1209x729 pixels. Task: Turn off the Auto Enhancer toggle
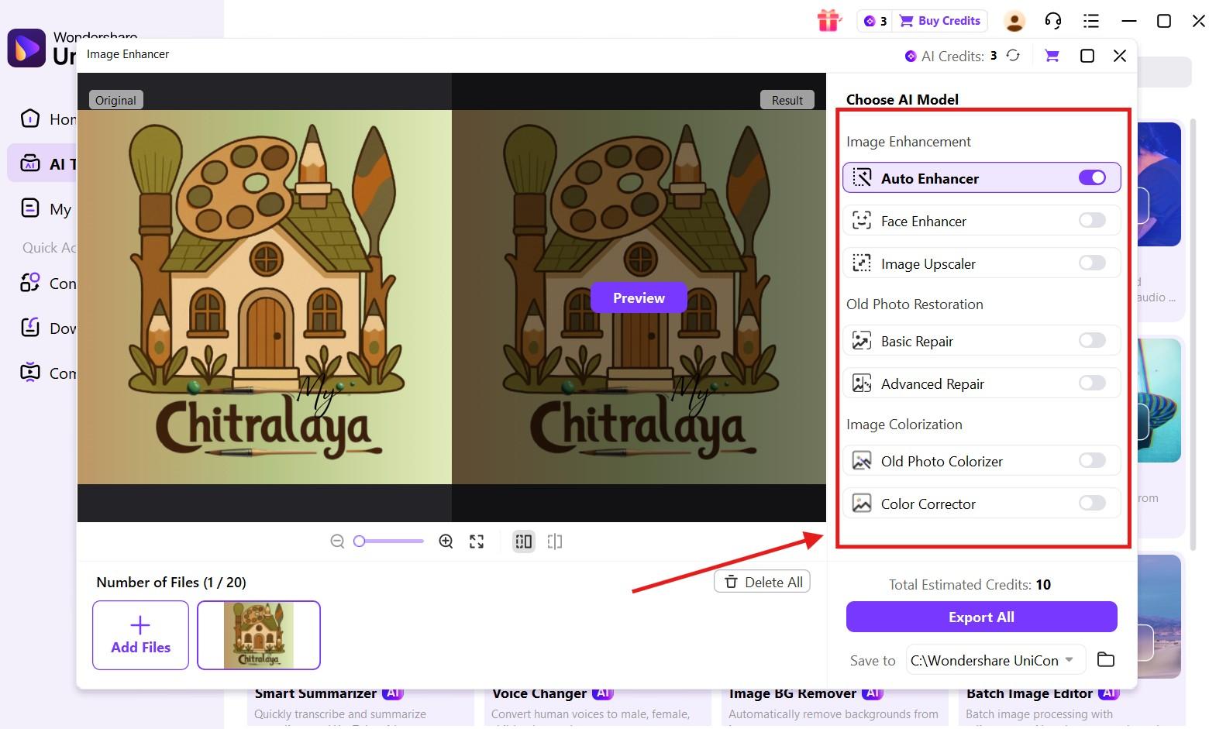point(1092,178)
